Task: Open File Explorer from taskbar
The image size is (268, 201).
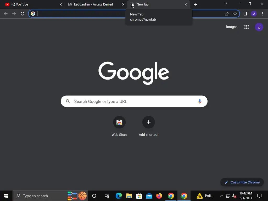Action: point(129,196)
